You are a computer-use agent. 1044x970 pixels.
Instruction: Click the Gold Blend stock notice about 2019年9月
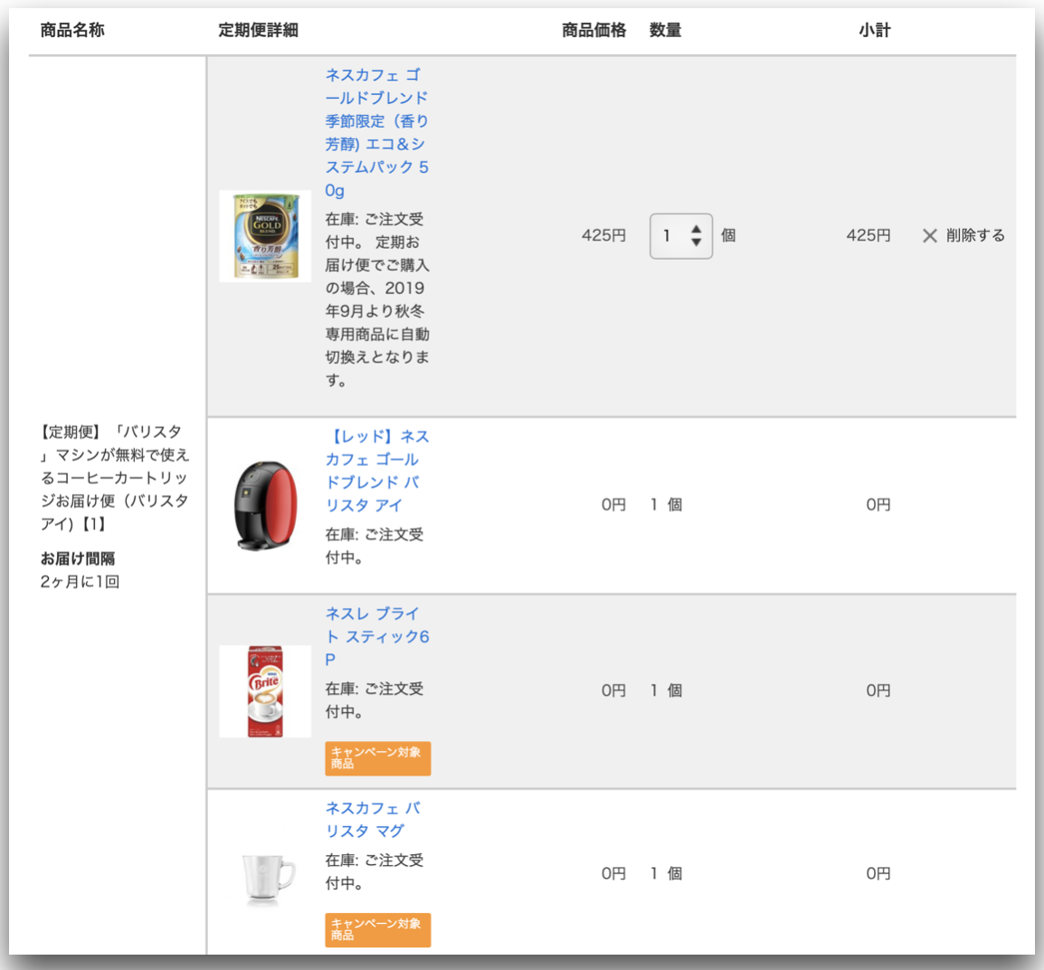coord(377,300)
